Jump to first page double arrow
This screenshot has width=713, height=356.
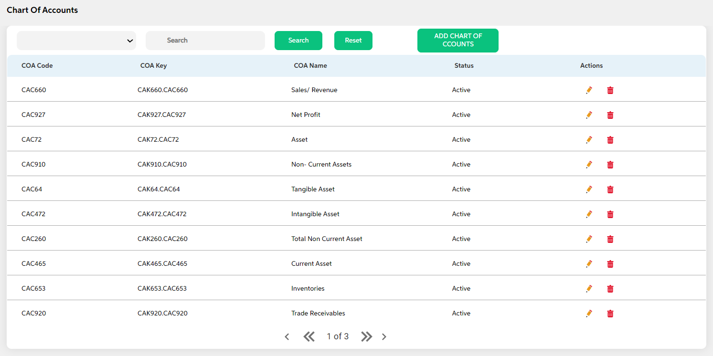click(x=309, y=337)
